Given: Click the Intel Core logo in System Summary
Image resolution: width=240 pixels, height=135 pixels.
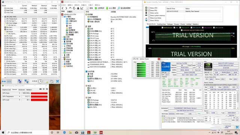Looking at the screenshot, I should [166, 67].
